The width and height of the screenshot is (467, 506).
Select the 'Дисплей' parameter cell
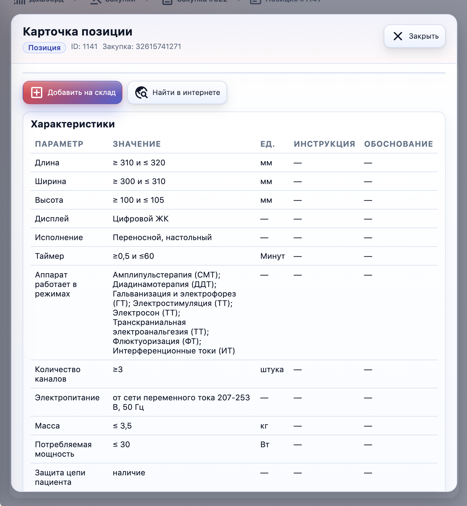pyautogui.click(x=52, y=219)
